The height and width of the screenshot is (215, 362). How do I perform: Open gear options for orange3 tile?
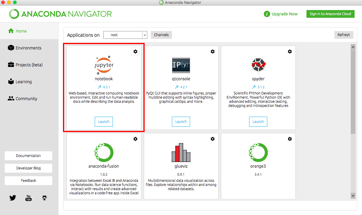[x=290, y=139]
